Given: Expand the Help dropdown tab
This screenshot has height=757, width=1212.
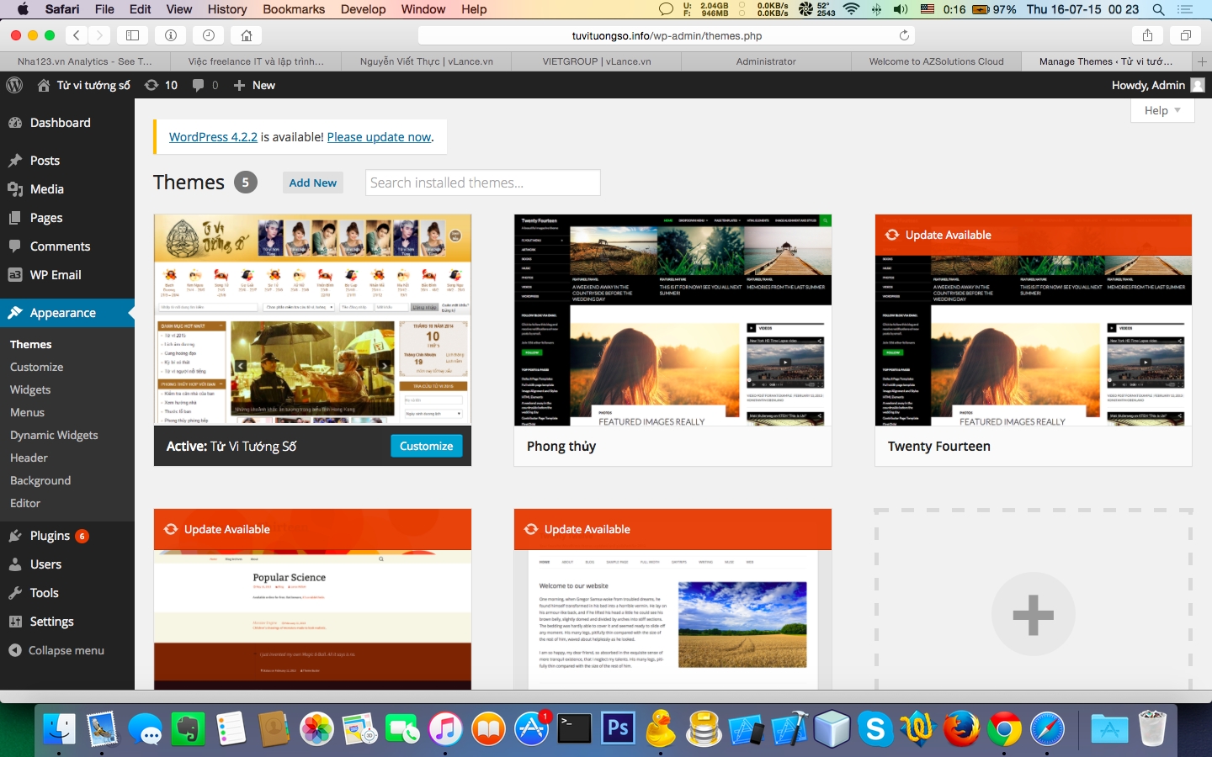Looking at the screenshot, I should coord(1162,110).
